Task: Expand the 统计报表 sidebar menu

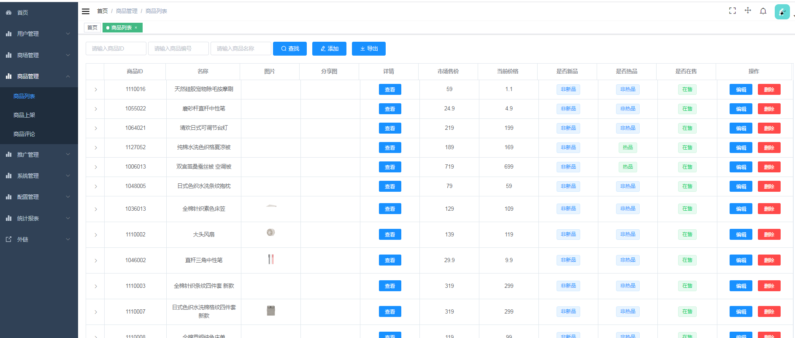Action: tap(39, 218)
